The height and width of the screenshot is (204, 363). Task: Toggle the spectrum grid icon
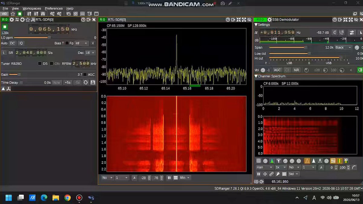[x=259, y=161]
